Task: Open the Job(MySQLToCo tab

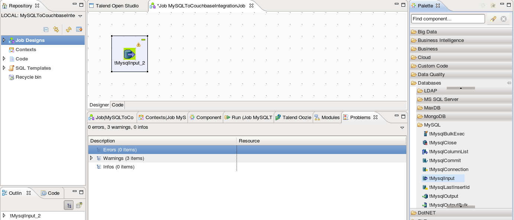Action: coord(111,118)
